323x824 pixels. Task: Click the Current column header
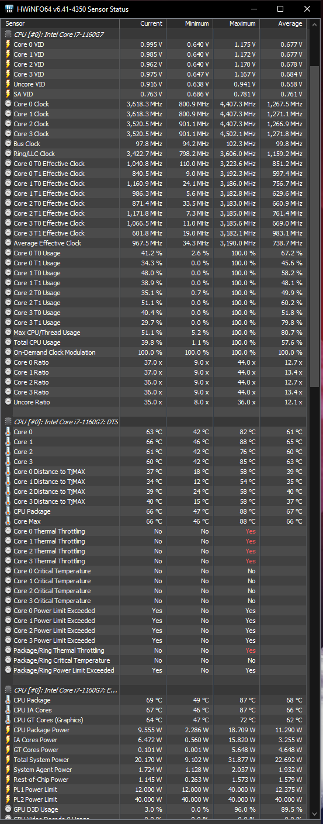(143, 23)
